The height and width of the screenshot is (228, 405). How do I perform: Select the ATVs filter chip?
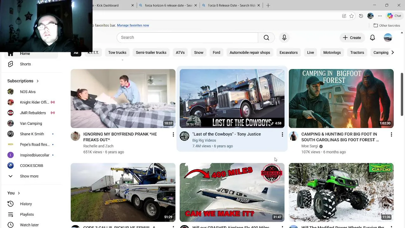[180, 53]
